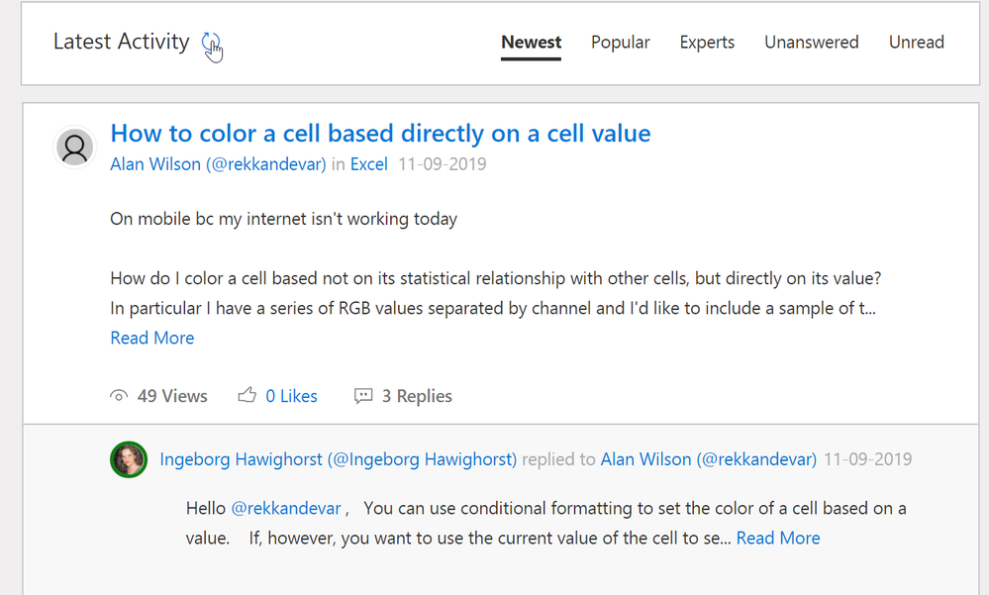The height and width of the screenshot is (595, 989).
Task: Click the eye icon beside 49 Views
Action: pyautogui.click(x=119, y=396)
